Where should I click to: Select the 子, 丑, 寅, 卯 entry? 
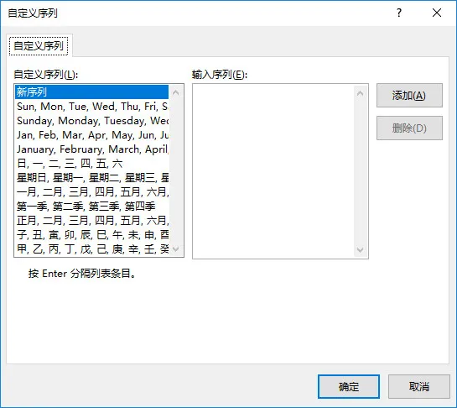91,235
